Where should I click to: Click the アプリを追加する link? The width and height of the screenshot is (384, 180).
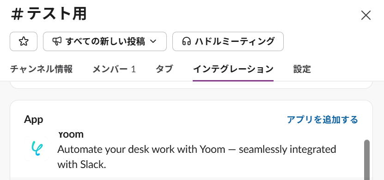coord(322,120)
